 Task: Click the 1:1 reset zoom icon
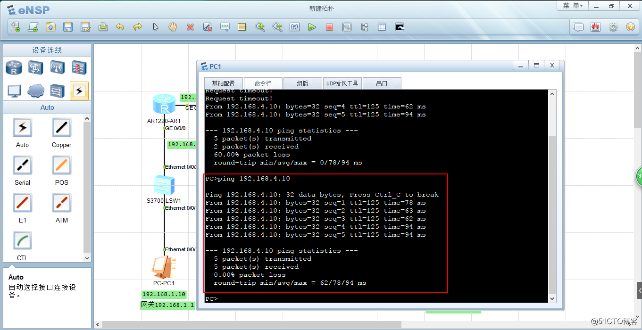click(295, 27)
